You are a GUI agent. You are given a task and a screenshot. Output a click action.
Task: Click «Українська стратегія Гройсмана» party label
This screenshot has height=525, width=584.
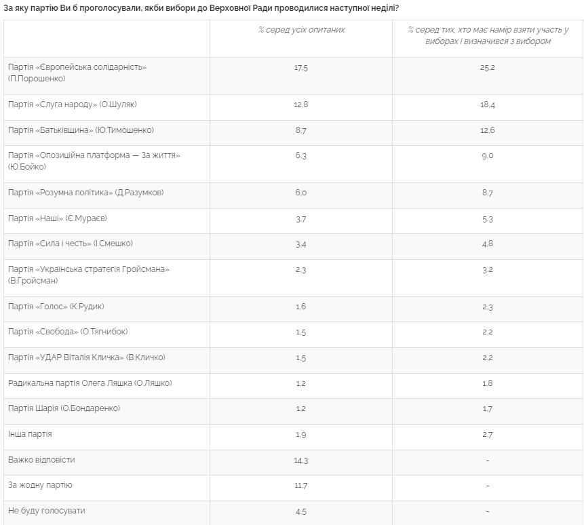click(89, 275)
